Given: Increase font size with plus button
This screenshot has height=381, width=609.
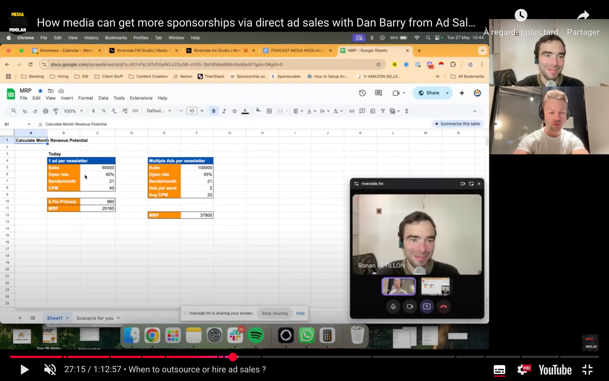Looking at the screenshot, I should point(202,111).
